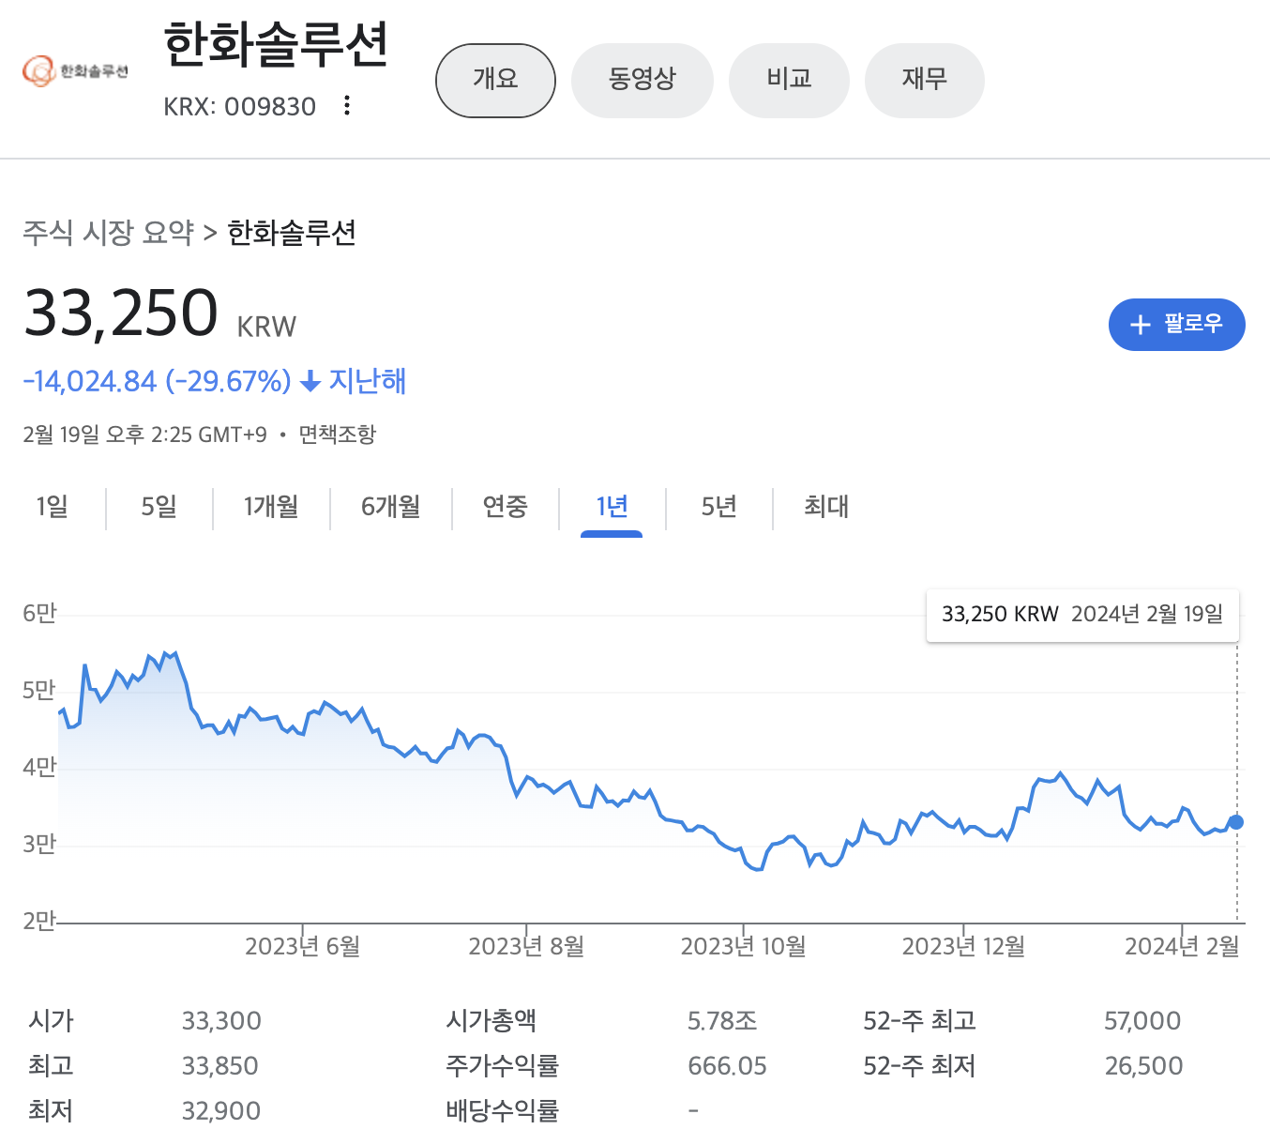Click the KRX: 009830 ticker text
The image size is (1270, 1145).
coord(240,106)
